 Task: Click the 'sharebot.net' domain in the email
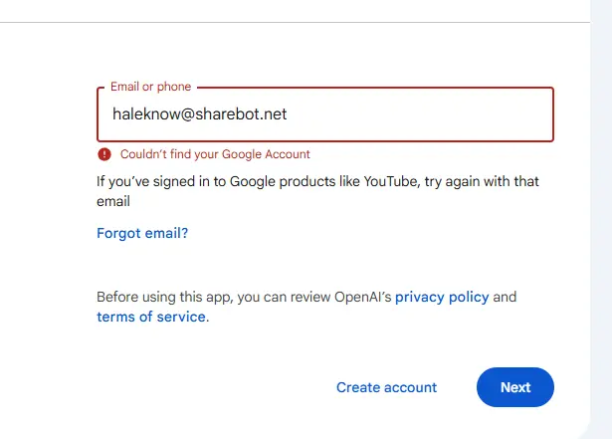tap(241, 114)
